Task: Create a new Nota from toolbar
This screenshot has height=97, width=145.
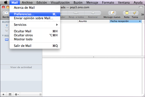Action: (127, 13)
